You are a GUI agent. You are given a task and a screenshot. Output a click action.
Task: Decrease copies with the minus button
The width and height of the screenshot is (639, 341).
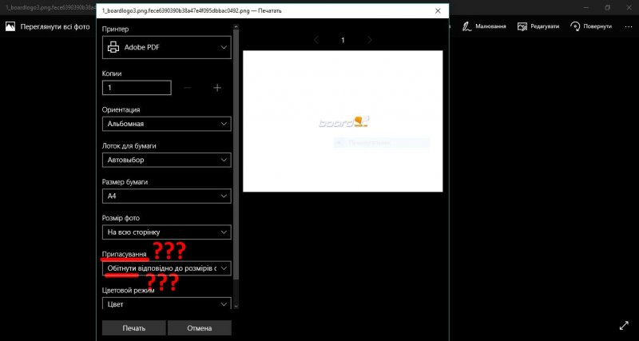pyautogui.click(x=187, y=88)
